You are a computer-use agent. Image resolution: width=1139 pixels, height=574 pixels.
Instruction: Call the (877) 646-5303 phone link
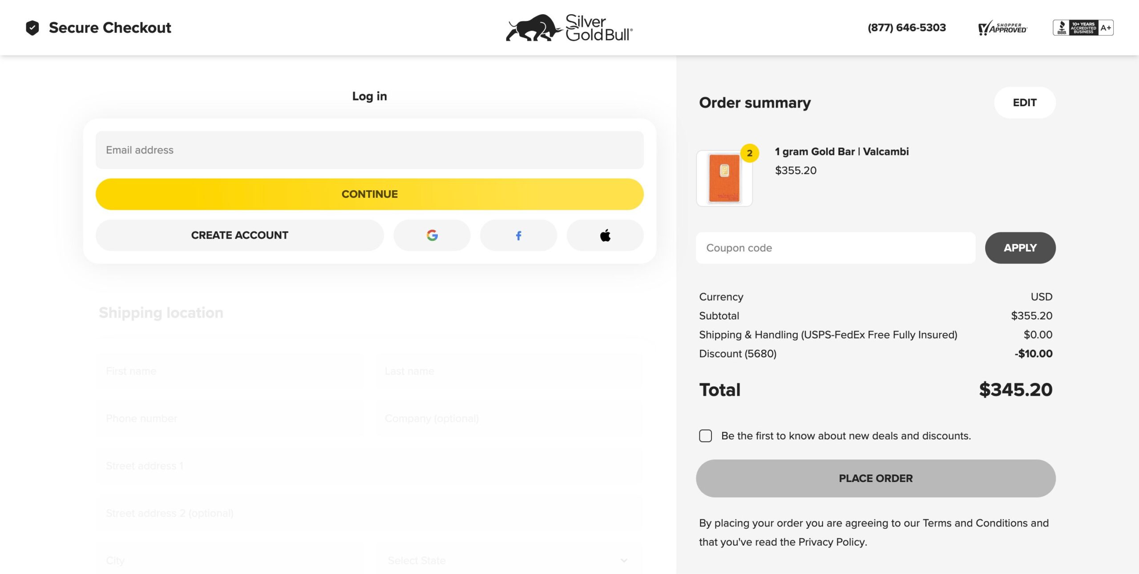pos(907,28)
